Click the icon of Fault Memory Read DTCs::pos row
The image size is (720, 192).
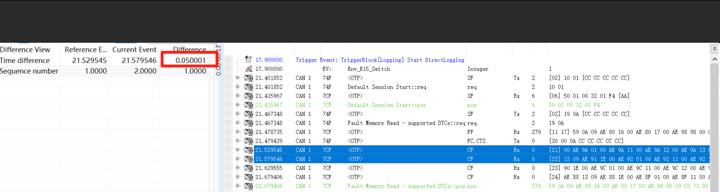point(249,186)
